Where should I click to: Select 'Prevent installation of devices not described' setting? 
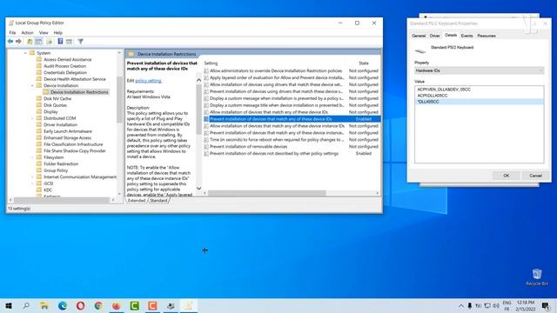pos(292,154)
